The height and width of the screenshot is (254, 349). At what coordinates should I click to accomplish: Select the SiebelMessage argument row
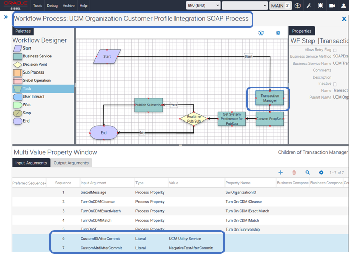coord(180,192)
